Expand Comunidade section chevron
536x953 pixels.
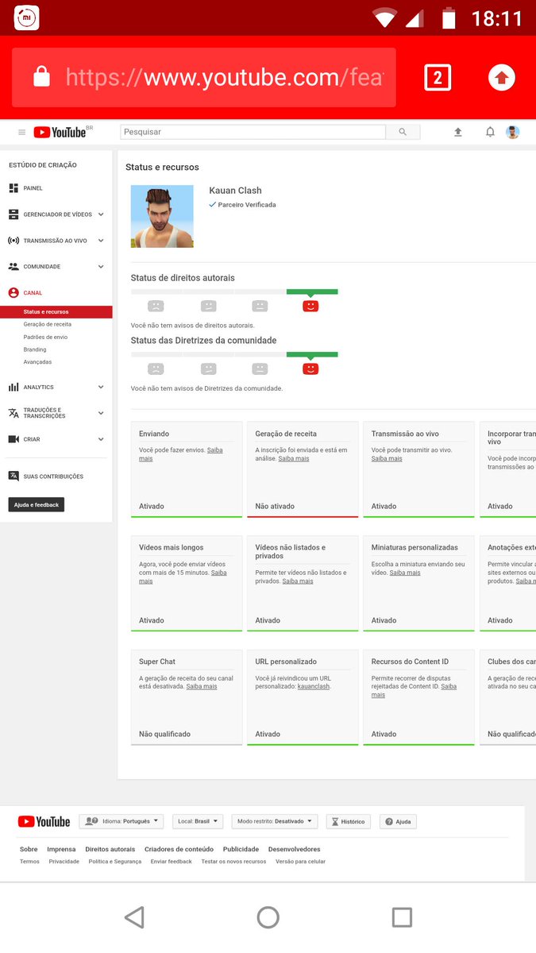pyautogui.click(x=101, y=267)
